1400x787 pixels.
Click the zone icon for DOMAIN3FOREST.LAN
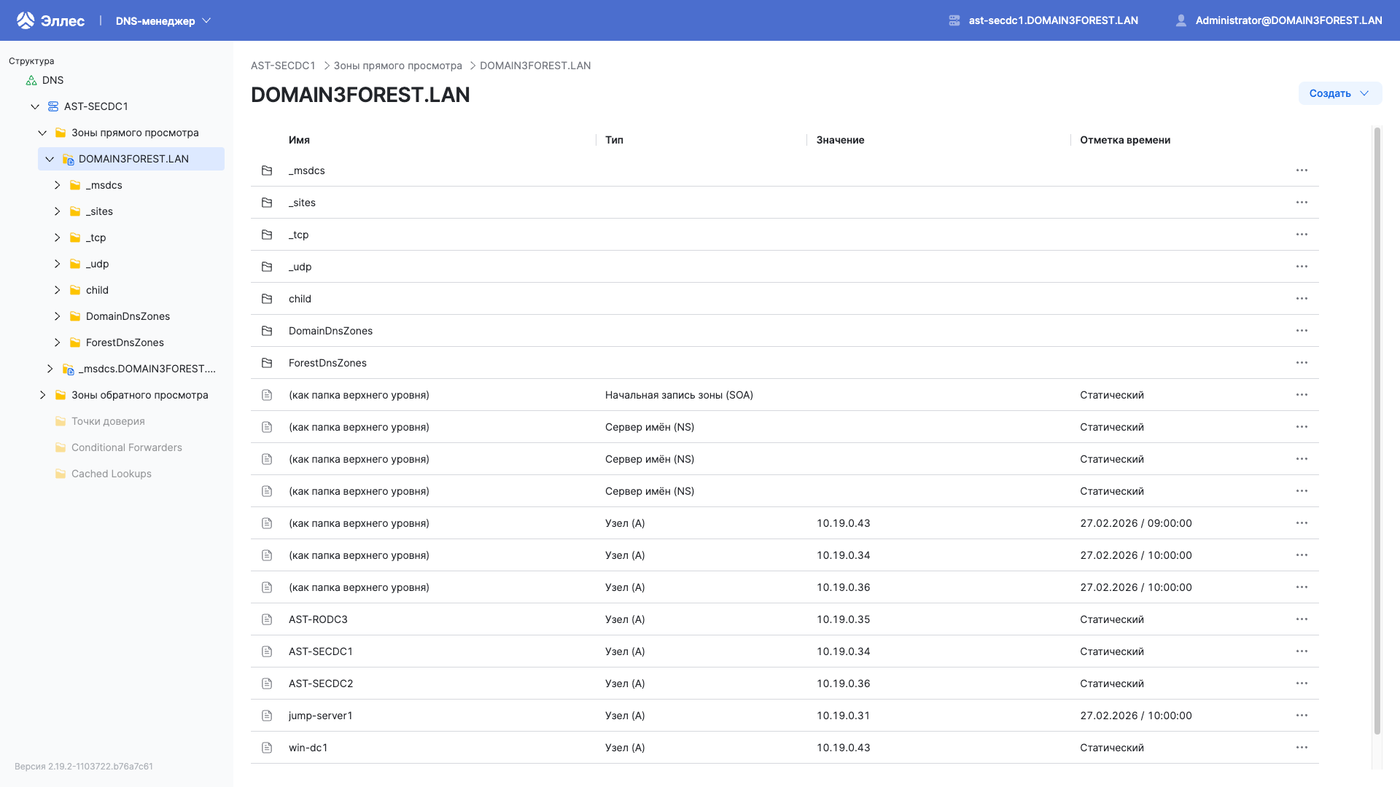(67, 159)
